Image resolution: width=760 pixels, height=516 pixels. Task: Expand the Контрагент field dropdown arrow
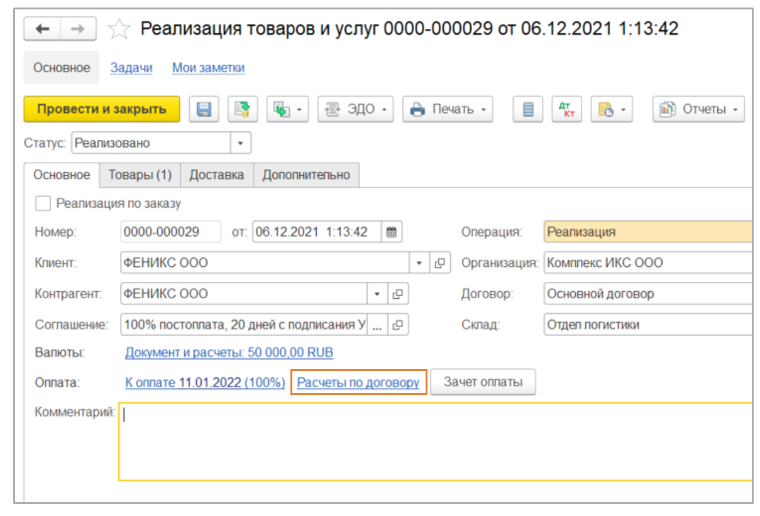pyautogui.click(x=377, y=294)
